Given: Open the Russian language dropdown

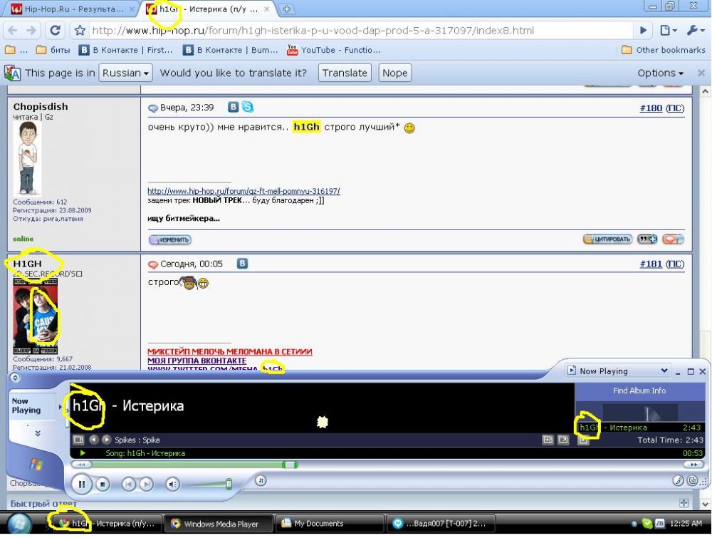Looking at the screenshot, I should (x=126, y=73).
